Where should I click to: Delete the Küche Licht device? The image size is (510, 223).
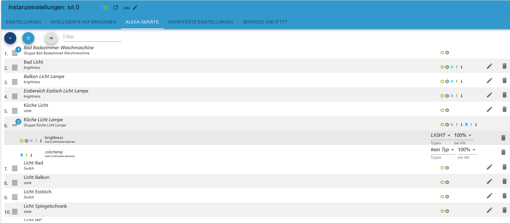(505, 109)
